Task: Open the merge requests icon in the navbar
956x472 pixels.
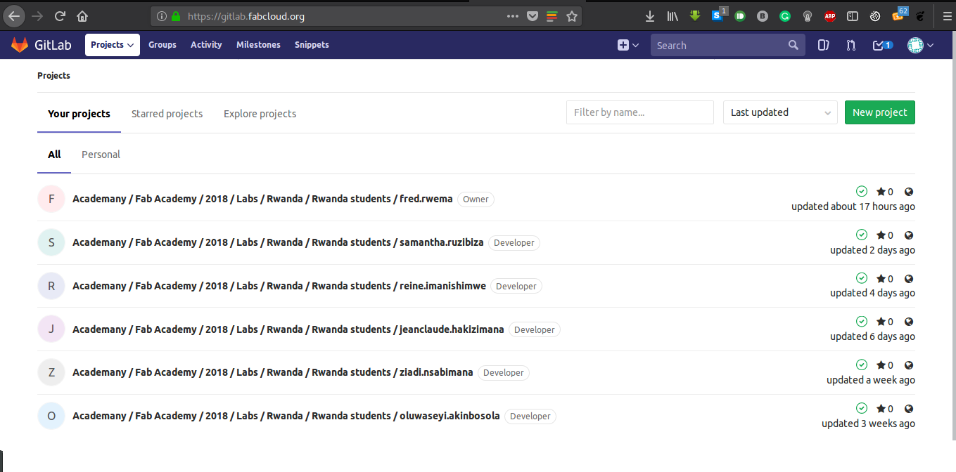Action: click(850, 44)
